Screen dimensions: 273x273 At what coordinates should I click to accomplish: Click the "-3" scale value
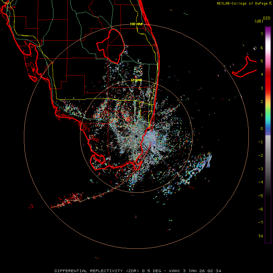tap(261, 169)
